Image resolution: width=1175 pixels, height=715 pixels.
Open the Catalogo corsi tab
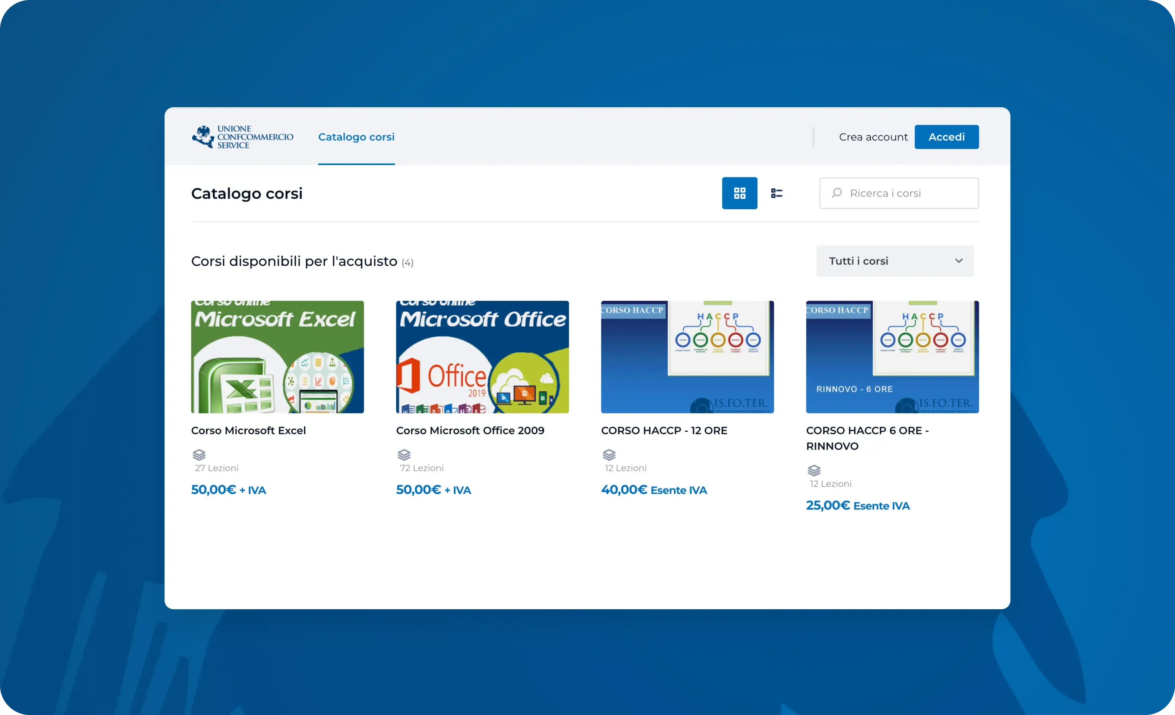tap(356, 137)
